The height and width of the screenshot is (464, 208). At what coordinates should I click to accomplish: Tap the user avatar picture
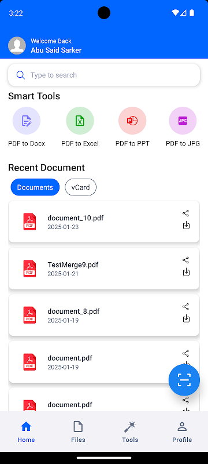pyautogui.click(x=17, y=46)
